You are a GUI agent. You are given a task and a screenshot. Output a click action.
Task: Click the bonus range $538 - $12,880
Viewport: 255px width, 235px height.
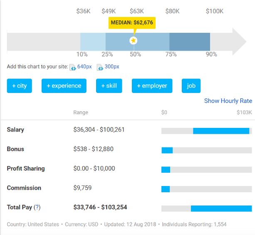point(93,149)
